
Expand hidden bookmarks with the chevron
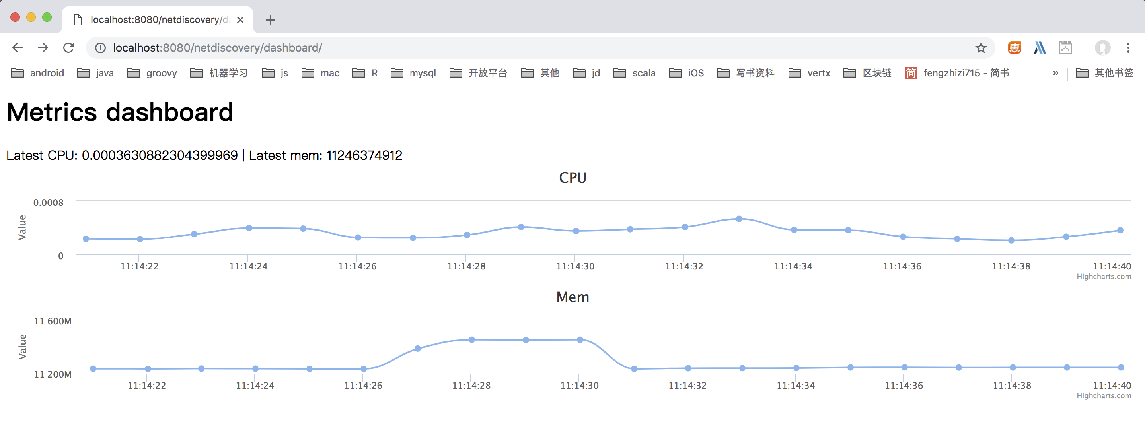(1055, 73)
